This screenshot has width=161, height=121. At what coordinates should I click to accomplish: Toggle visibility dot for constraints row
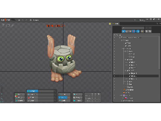[x=114, y=90]
